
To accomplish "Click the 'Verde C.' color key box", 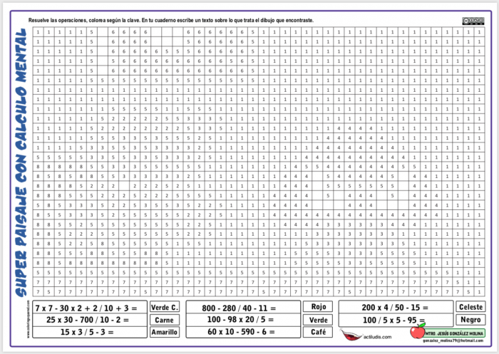I will point(165,307).
